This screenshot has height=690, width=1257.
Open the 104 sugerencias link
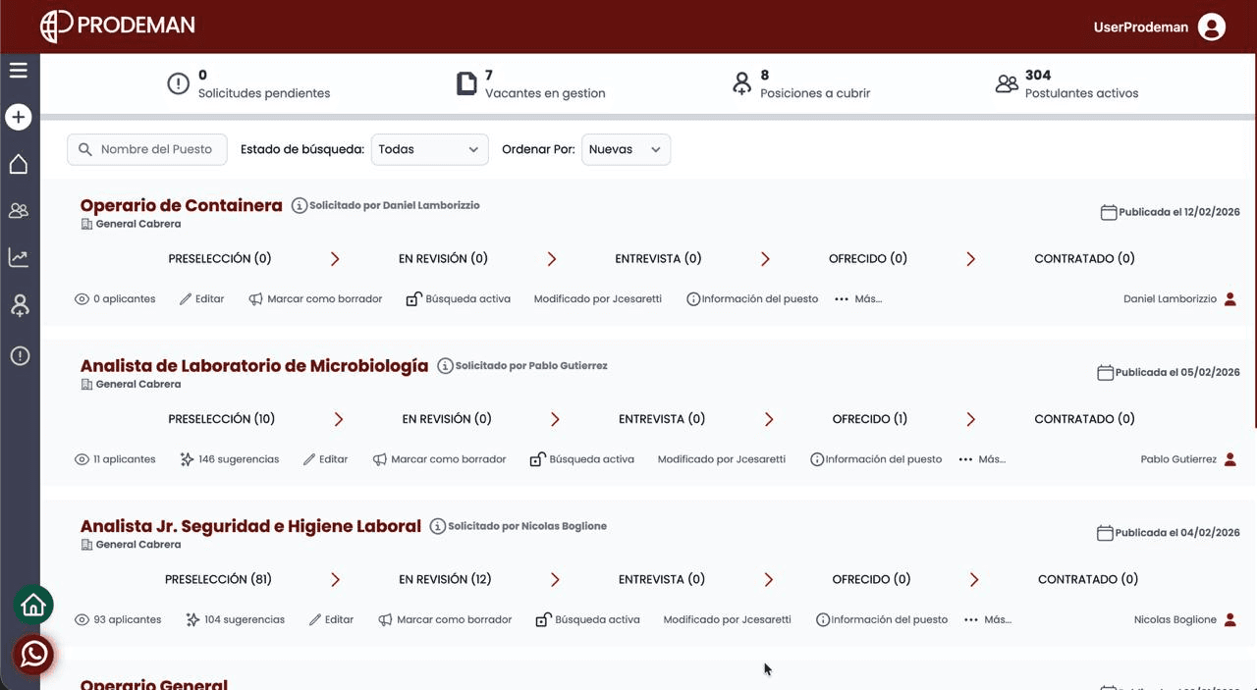click(236, 619)
